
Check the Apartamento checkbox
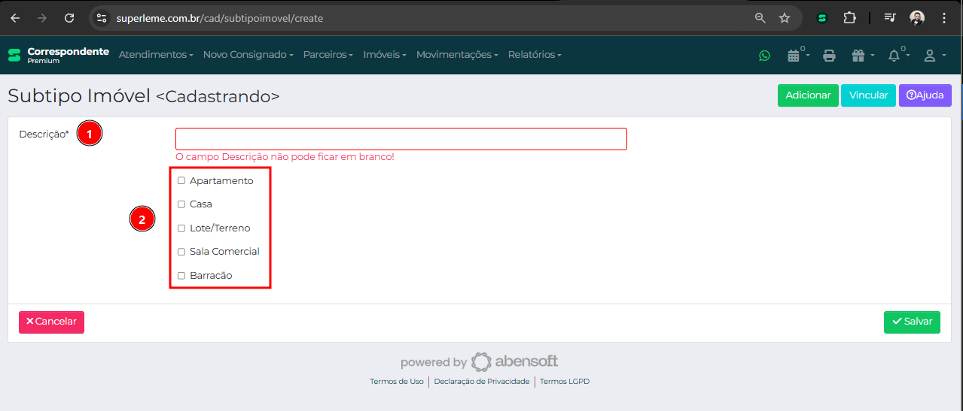(x=181, y=180)
